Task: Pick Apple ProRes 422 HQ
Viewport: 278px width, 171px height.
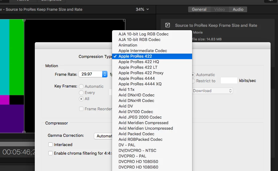Action: pos(152,62)
